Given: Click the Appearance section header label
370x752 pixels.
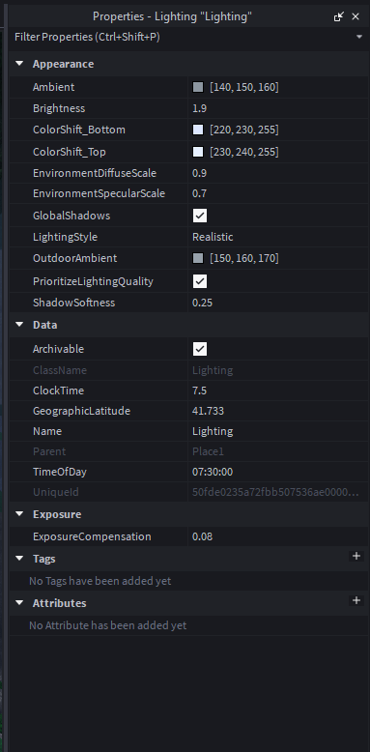Looking at the screenshot, I should tap(63, 64).
